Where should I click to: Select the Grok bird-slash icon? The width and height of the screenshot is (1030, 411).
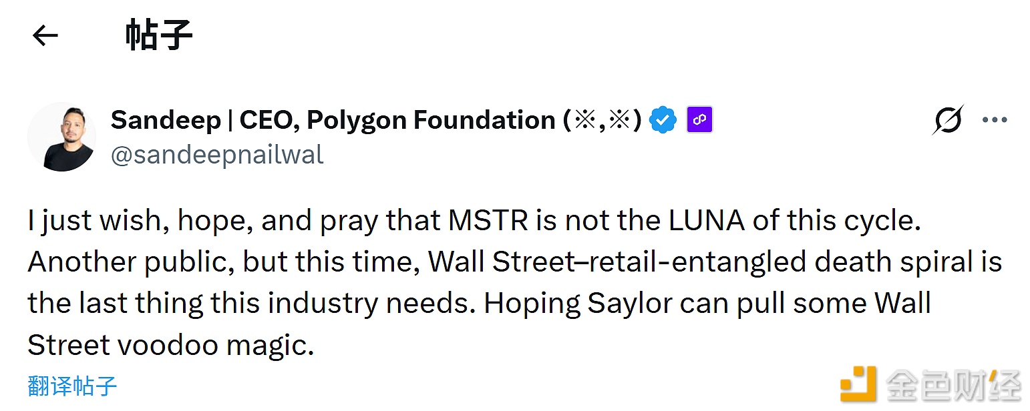[948, 119]
